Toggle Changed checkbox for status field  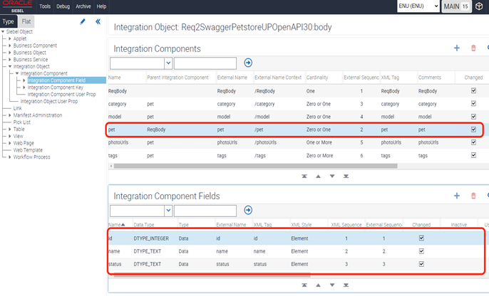coord(421,264)
